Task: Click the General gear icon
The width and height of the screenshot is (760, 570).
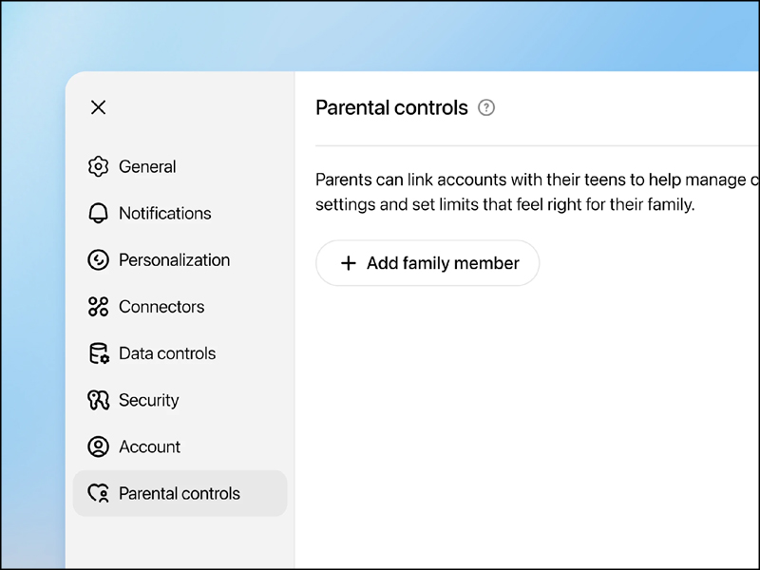Action: pyautogui.click(x=98, y=166)
